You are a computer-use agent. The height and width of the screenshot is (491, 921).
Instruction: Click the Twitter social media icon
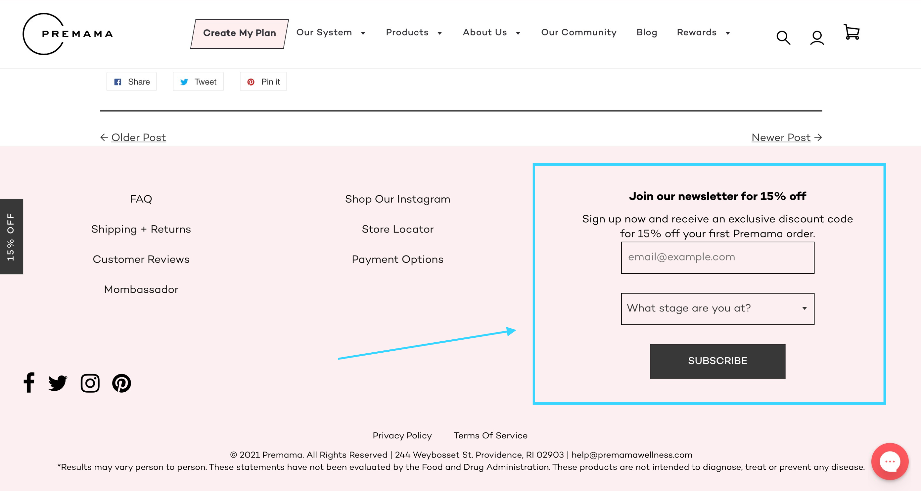(58, 383)
